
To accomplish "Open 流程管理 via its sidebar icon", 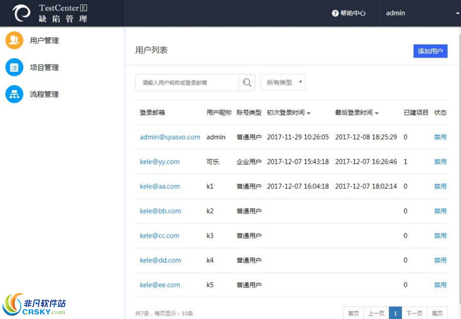I will point(14,94).
